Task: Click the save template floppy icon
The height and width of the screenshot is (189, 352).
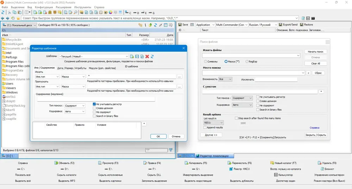Action: pos(137,57)
